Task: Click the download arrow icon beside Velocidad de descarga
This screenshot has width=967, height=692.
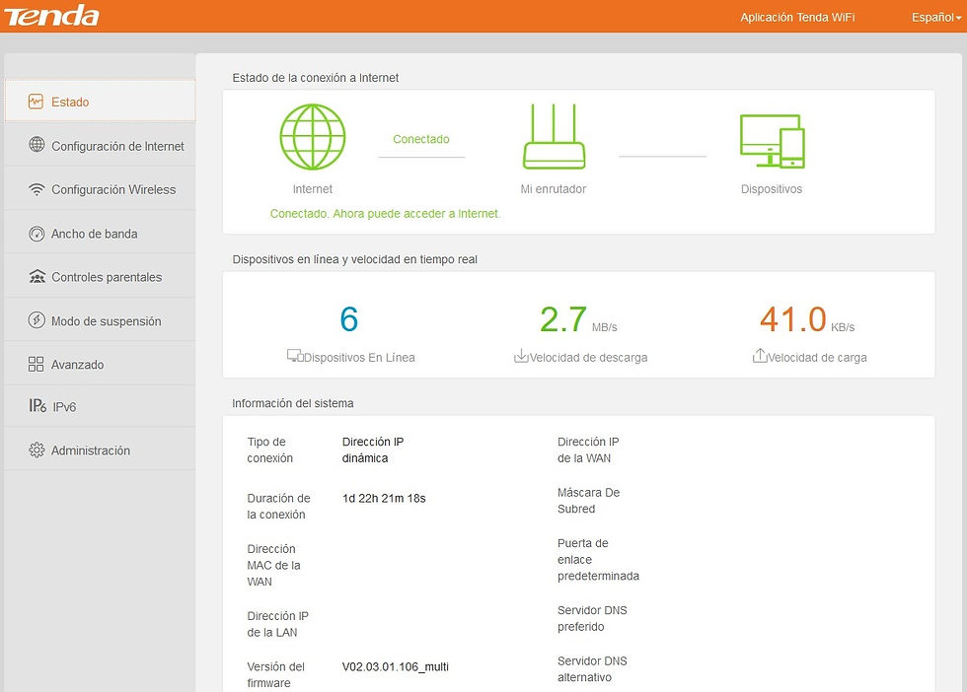Action: click(521, 356)
